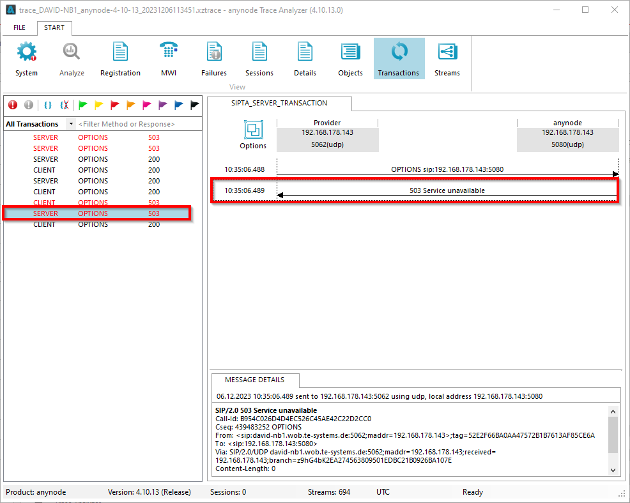The height and width of the screenshot is (503, 630).
Task: Switch to the Streams view
Action: click(447, 58)
